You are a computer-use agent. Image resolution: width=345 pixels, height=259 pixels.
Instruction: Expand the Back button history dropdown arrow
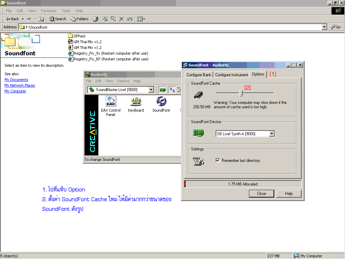23,19
